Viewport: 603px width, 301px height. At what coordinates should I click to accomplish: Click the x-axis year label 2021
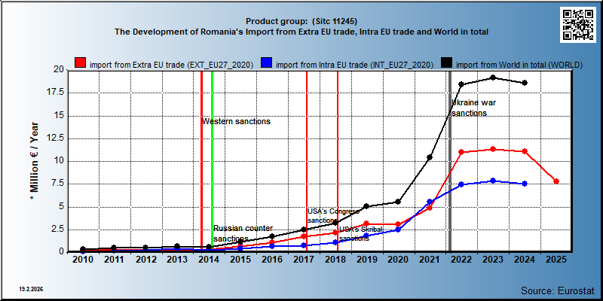[430, 260]
